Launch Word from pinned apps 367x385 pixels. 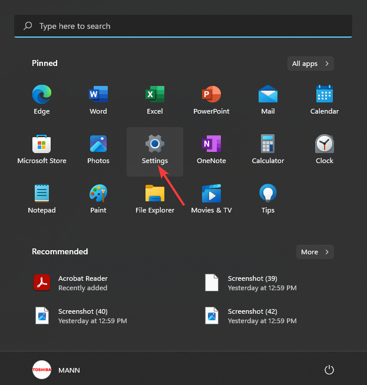click(98, 100)
